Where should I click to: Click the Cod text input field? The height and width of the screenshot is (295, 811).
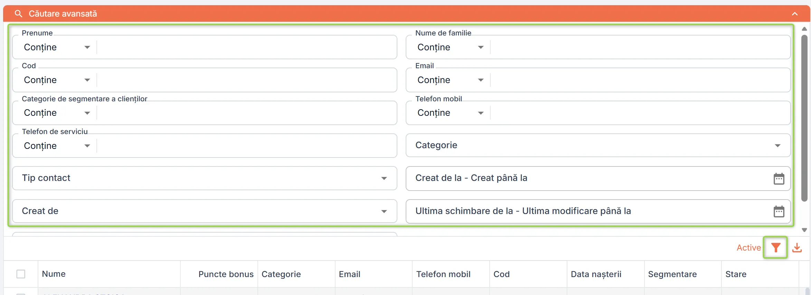[x=246, y=80]
